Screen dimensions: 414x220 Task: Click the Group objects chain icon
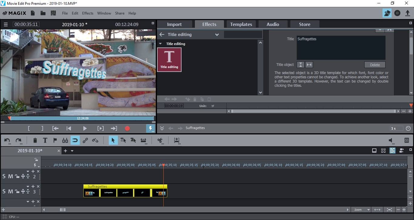85,140
